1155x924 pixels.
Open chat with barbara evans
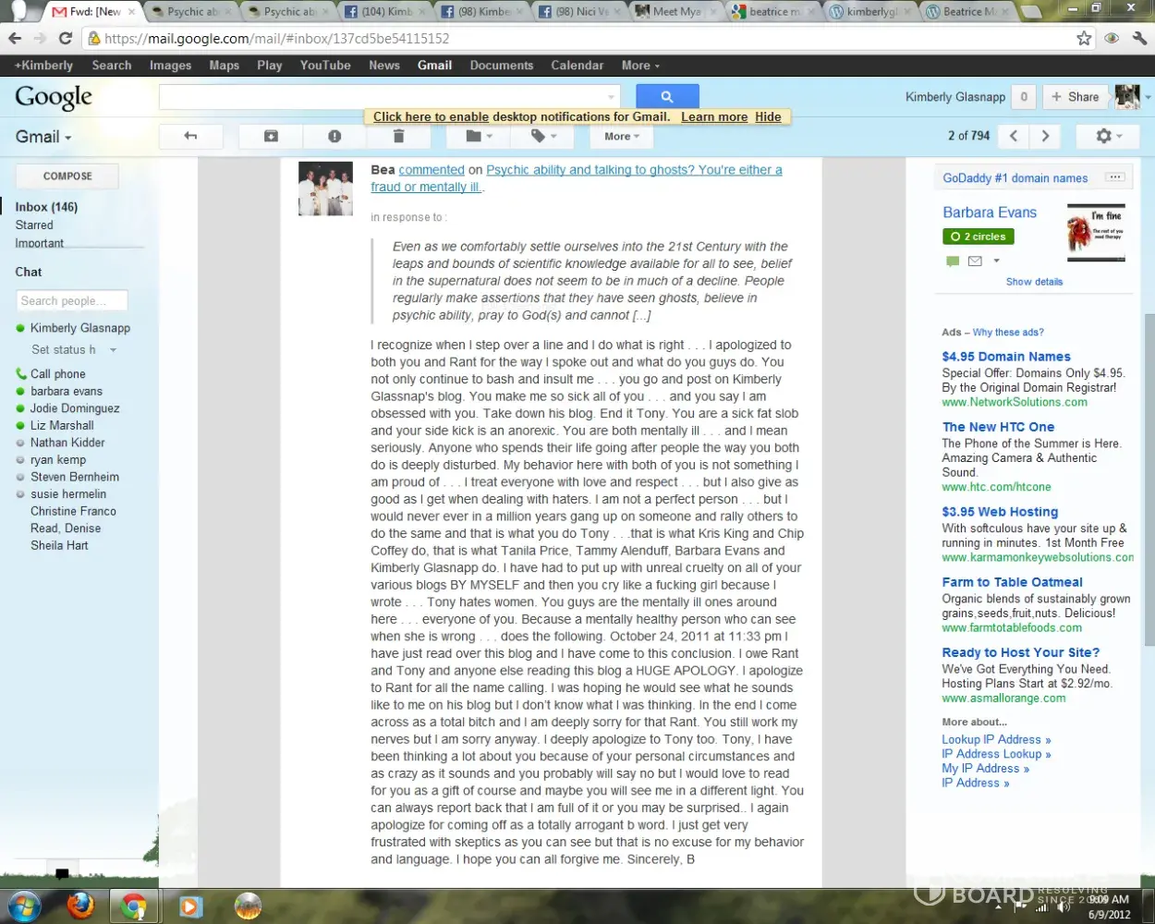pyautogui.click(x=67, y=391)
